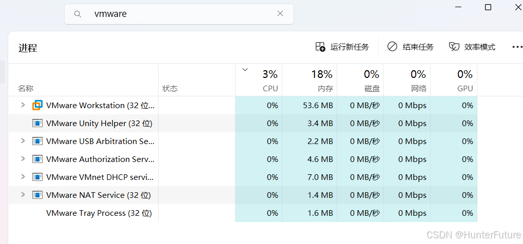Select the VMware VMnet DHCP servi... row
The image size is (523, 244).
pos(243,177)
